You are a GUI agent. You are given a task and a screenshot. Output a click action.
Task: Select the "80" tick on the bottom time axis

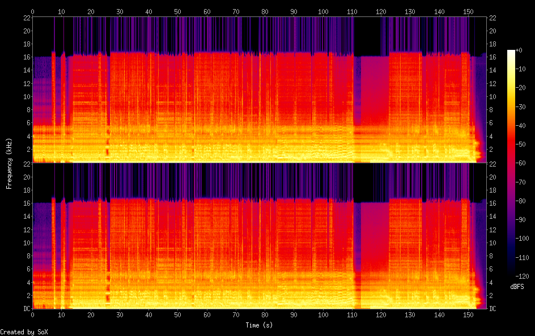265,314
